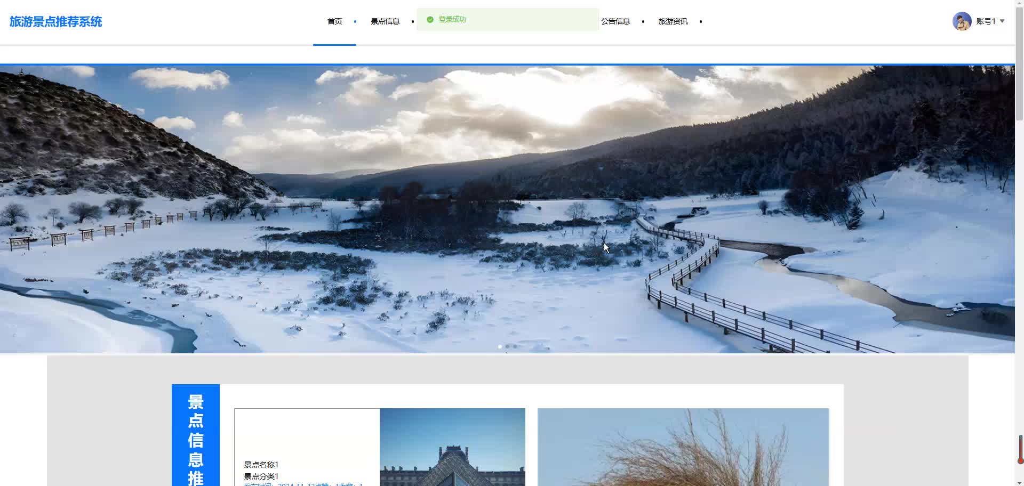Open the 公告信息 nav tab
Viewport: 1024px width, 486px height.
(615, 21)
